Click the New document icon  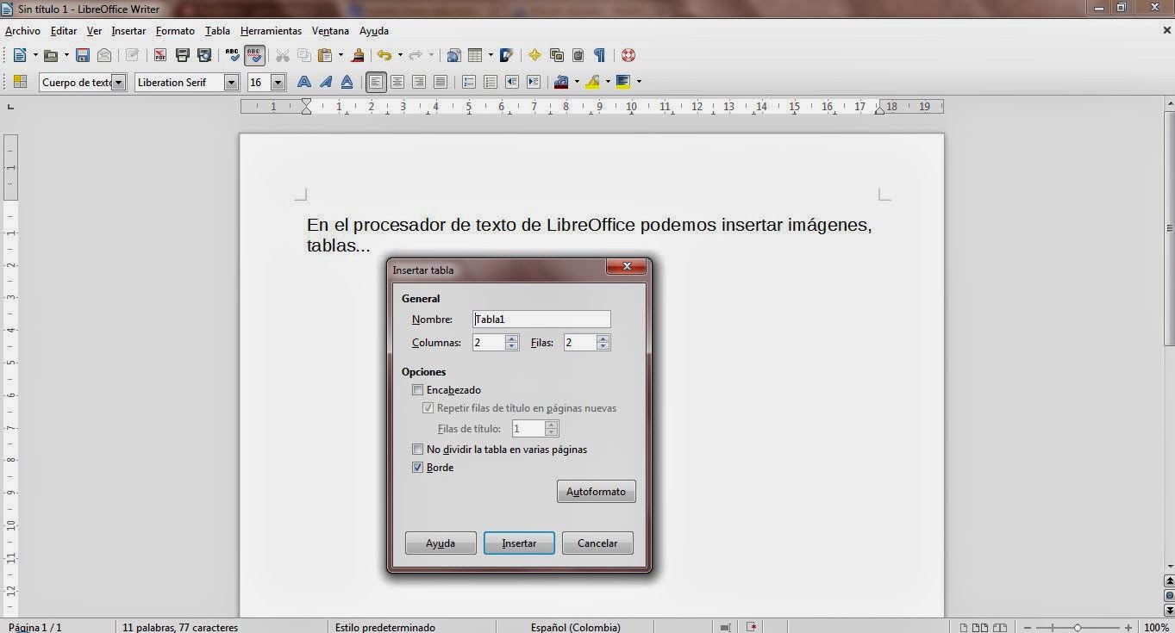pos(20,55)
